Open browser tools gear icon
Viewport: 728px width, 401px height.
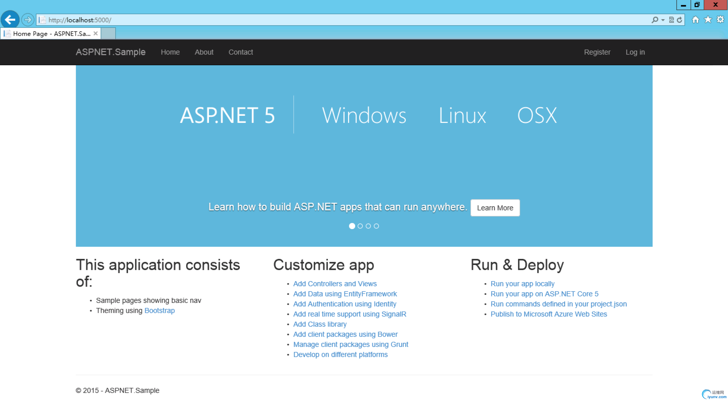(720, 19)
